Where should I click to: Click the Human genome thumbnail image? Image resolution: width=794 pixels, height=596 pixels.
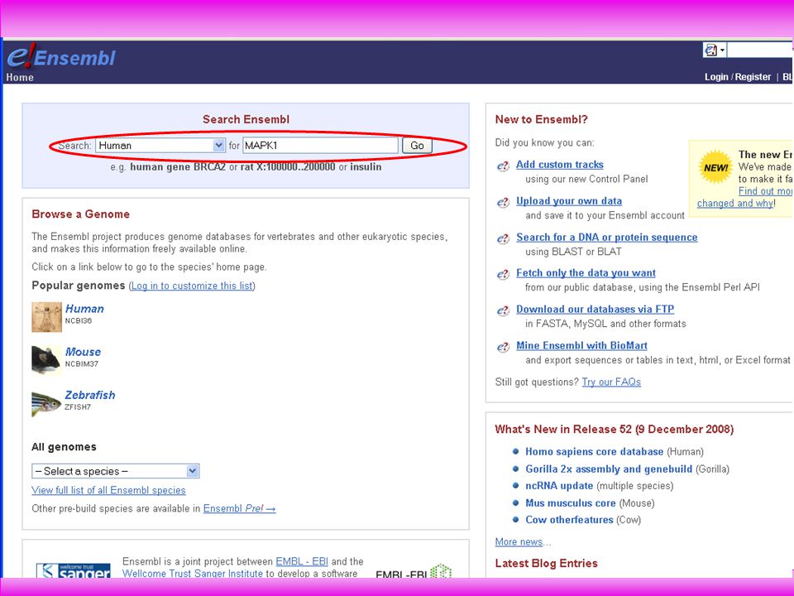point(46,317)
